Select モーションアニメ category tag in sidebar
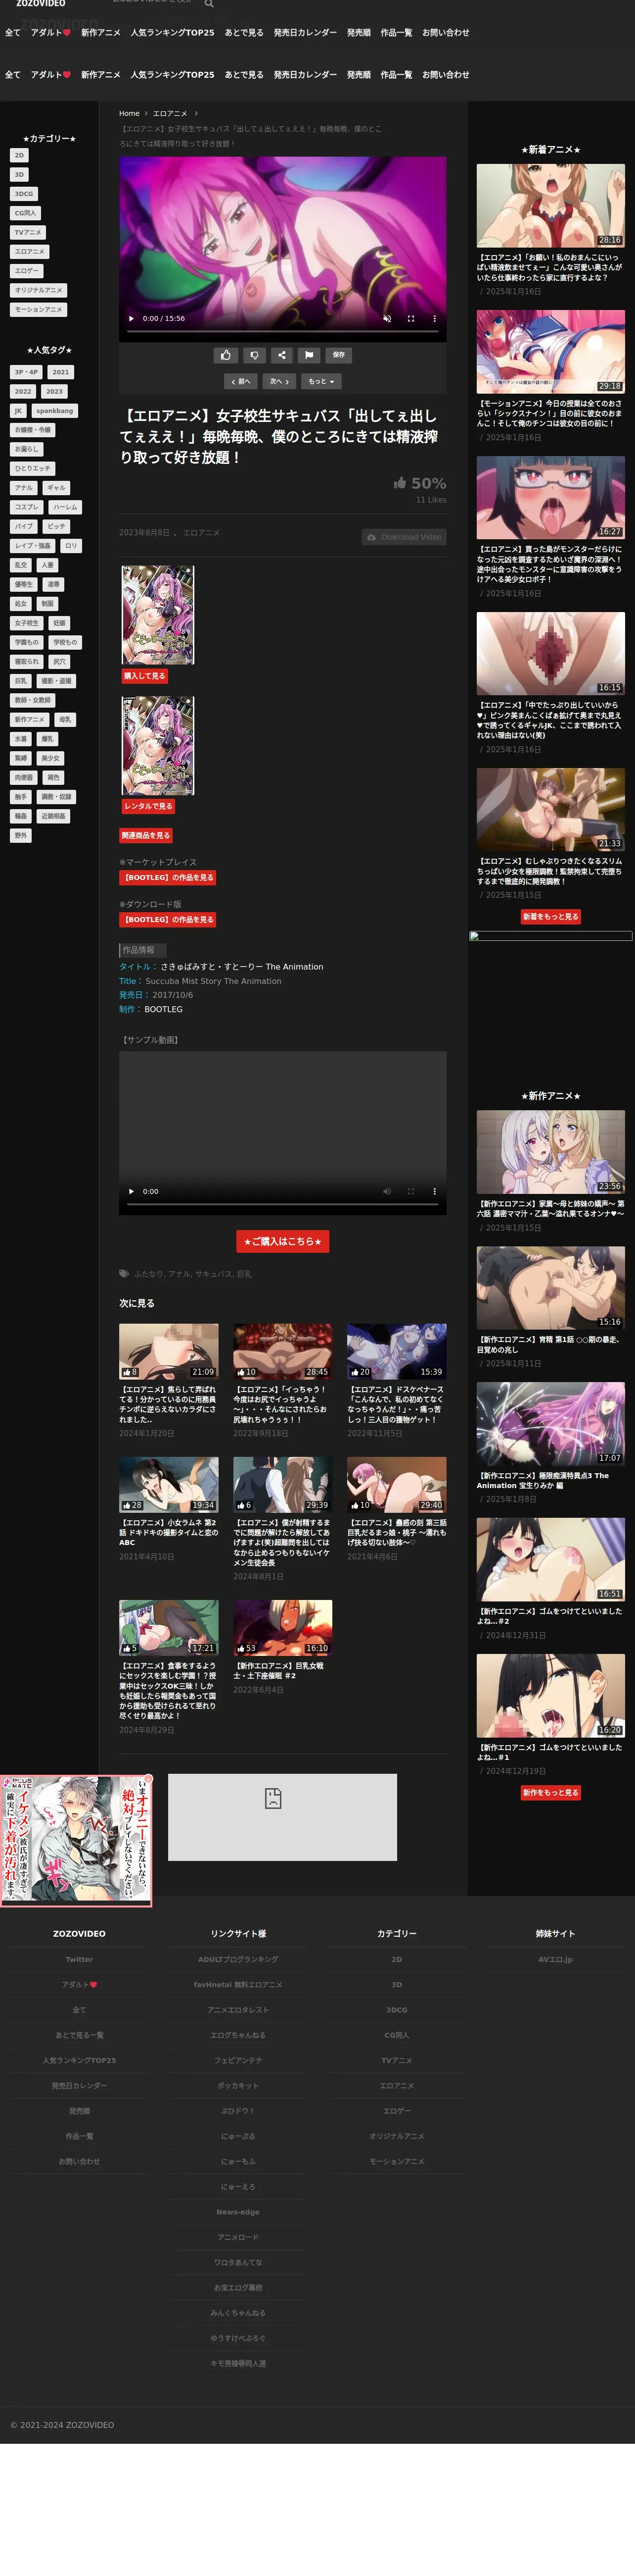This screenshot has height=2576, width=635. [x=38, y=309]
